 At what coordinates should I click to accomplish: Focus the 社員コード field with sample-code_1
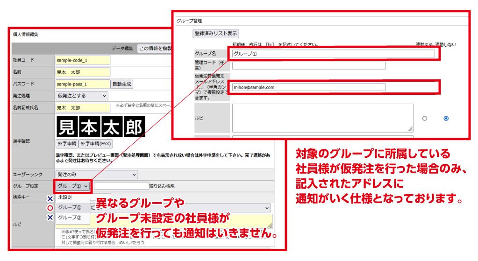click(82, 60)
